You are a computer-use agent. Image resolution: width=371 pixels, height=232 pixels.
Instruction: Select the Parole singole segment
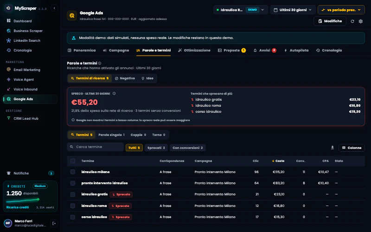(111, 135)
